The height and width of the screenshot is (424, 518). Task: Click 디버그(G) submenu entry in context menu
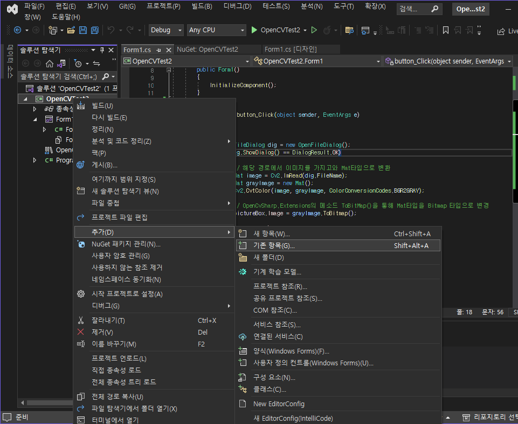pyautogui.click(x=154, y=306)
